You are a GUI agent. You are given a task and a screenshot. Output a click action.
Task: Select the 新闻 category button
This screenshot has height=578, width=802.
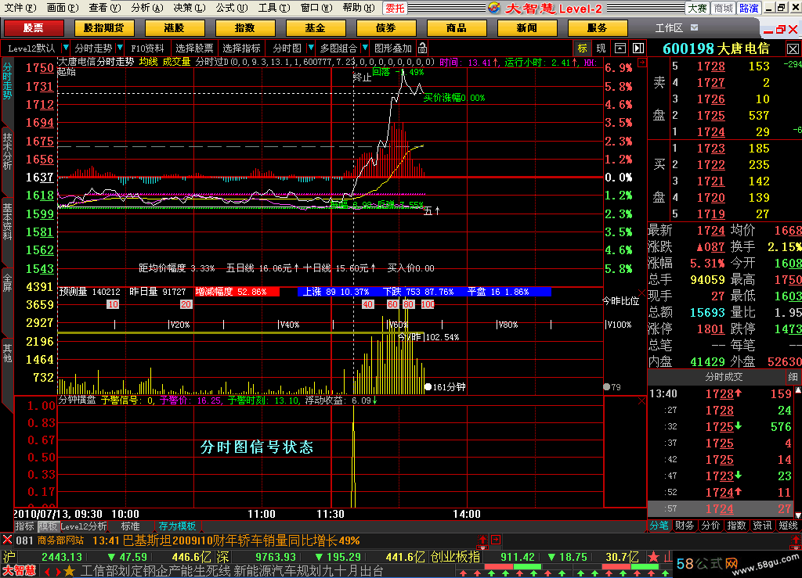click(x=527, y=28)
